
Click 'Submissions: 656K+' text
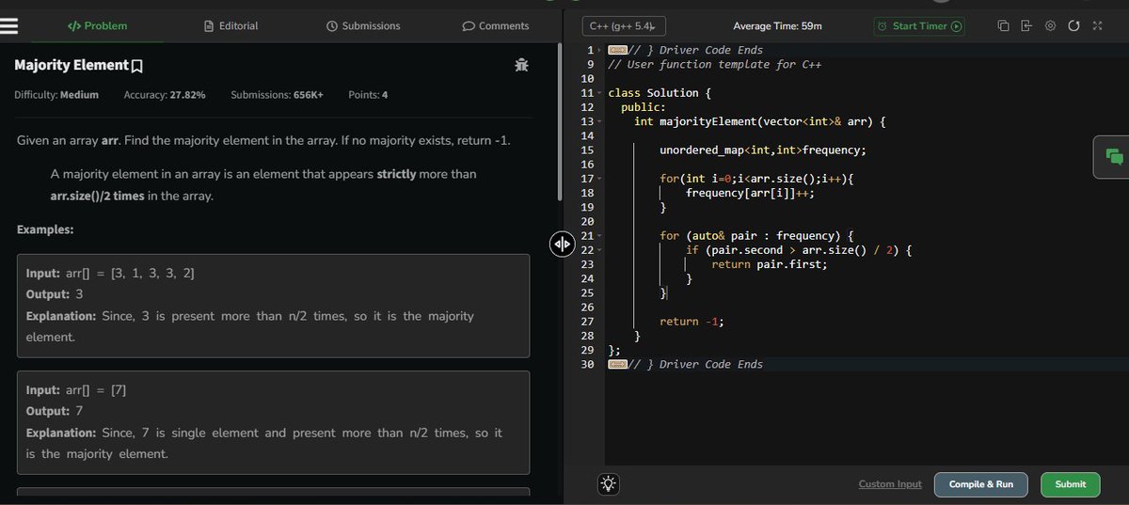(x=277, y=95)
